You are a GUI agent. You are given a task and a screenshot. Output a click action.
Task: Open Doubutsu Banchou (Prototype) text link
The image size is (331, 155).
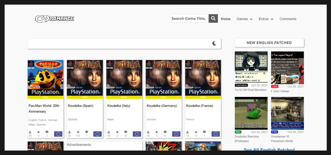tap(247, 139)
